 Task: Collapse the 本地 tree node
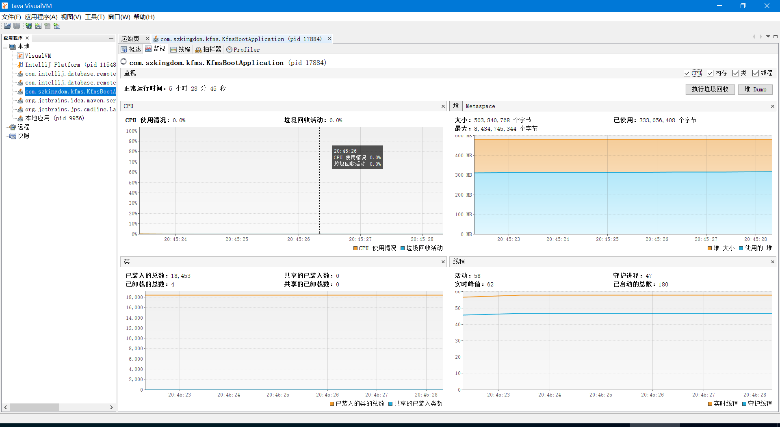coord(5,47)
